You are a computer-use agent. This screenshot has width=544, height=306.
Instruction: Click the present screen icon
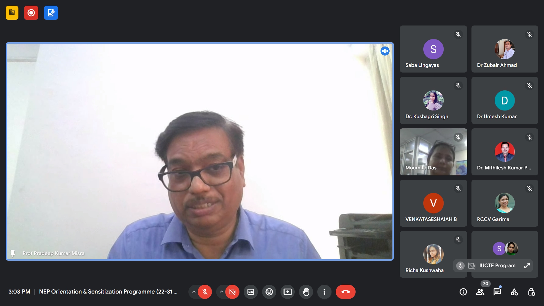(x=288, y=292)
